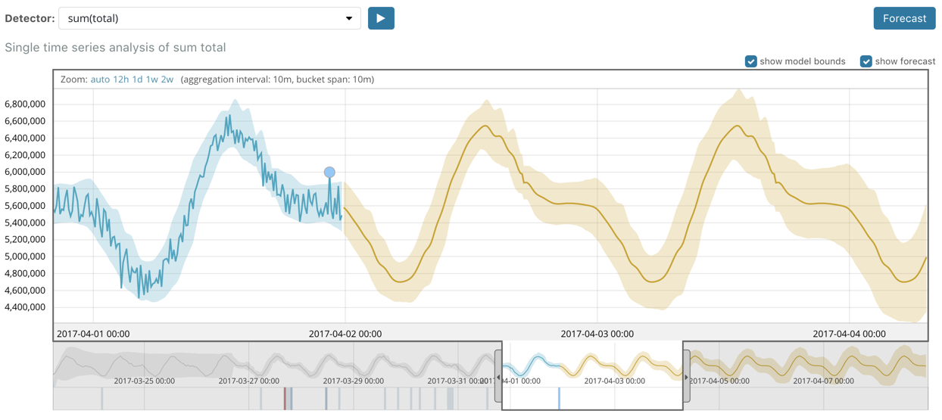Click the play button next to detector
Image resolution: width=942 pixels, height=420 pixels.
[x=381, y=18]
